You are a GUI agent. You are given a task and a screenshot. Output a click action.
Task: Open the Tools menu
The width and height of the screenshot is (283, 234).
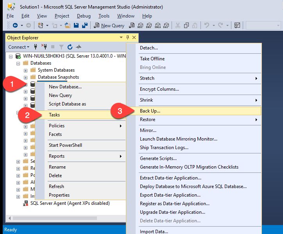click(104, 16)
